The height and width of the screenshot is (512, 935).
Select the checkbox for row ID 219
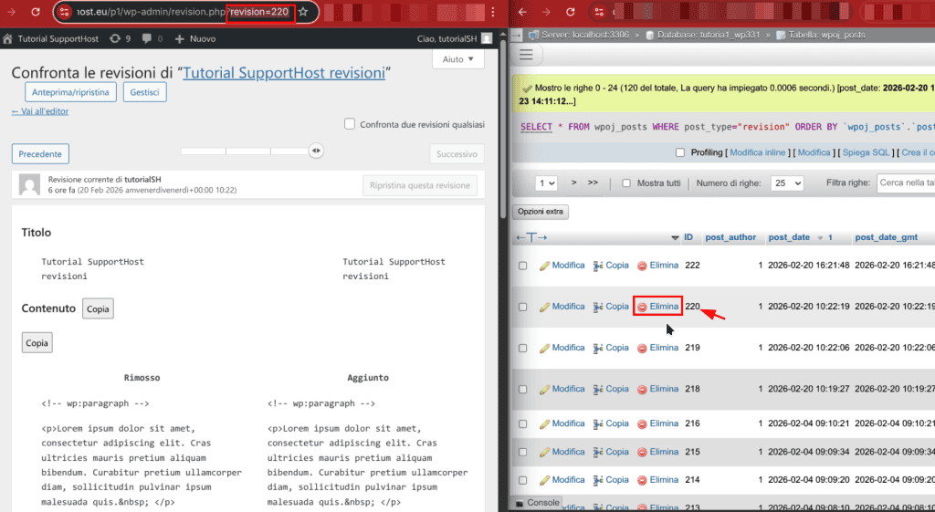point(523,348)
